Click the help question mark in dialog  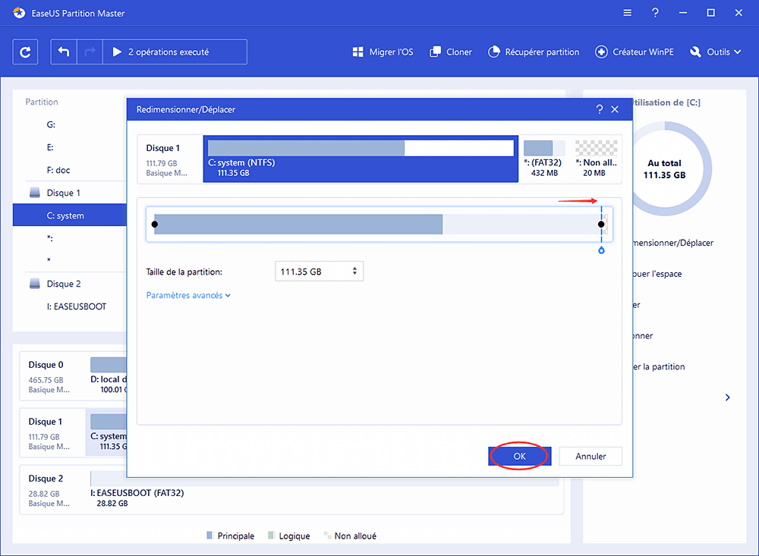point(600,110)
